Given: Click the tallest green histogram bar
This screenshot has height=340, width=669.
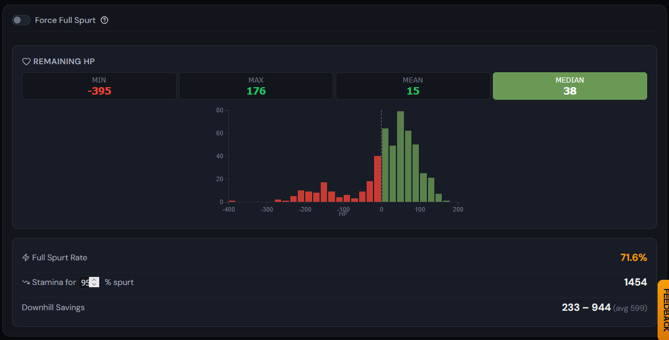Looking at the screenshot, I should [x=400, y=157].
